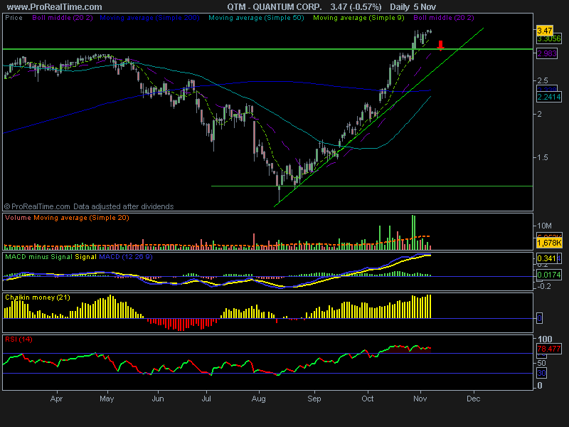Click the Oct label on the time axis
This screenshot has height=427, width=569.
pyautogui.click(x=368, y=399)
